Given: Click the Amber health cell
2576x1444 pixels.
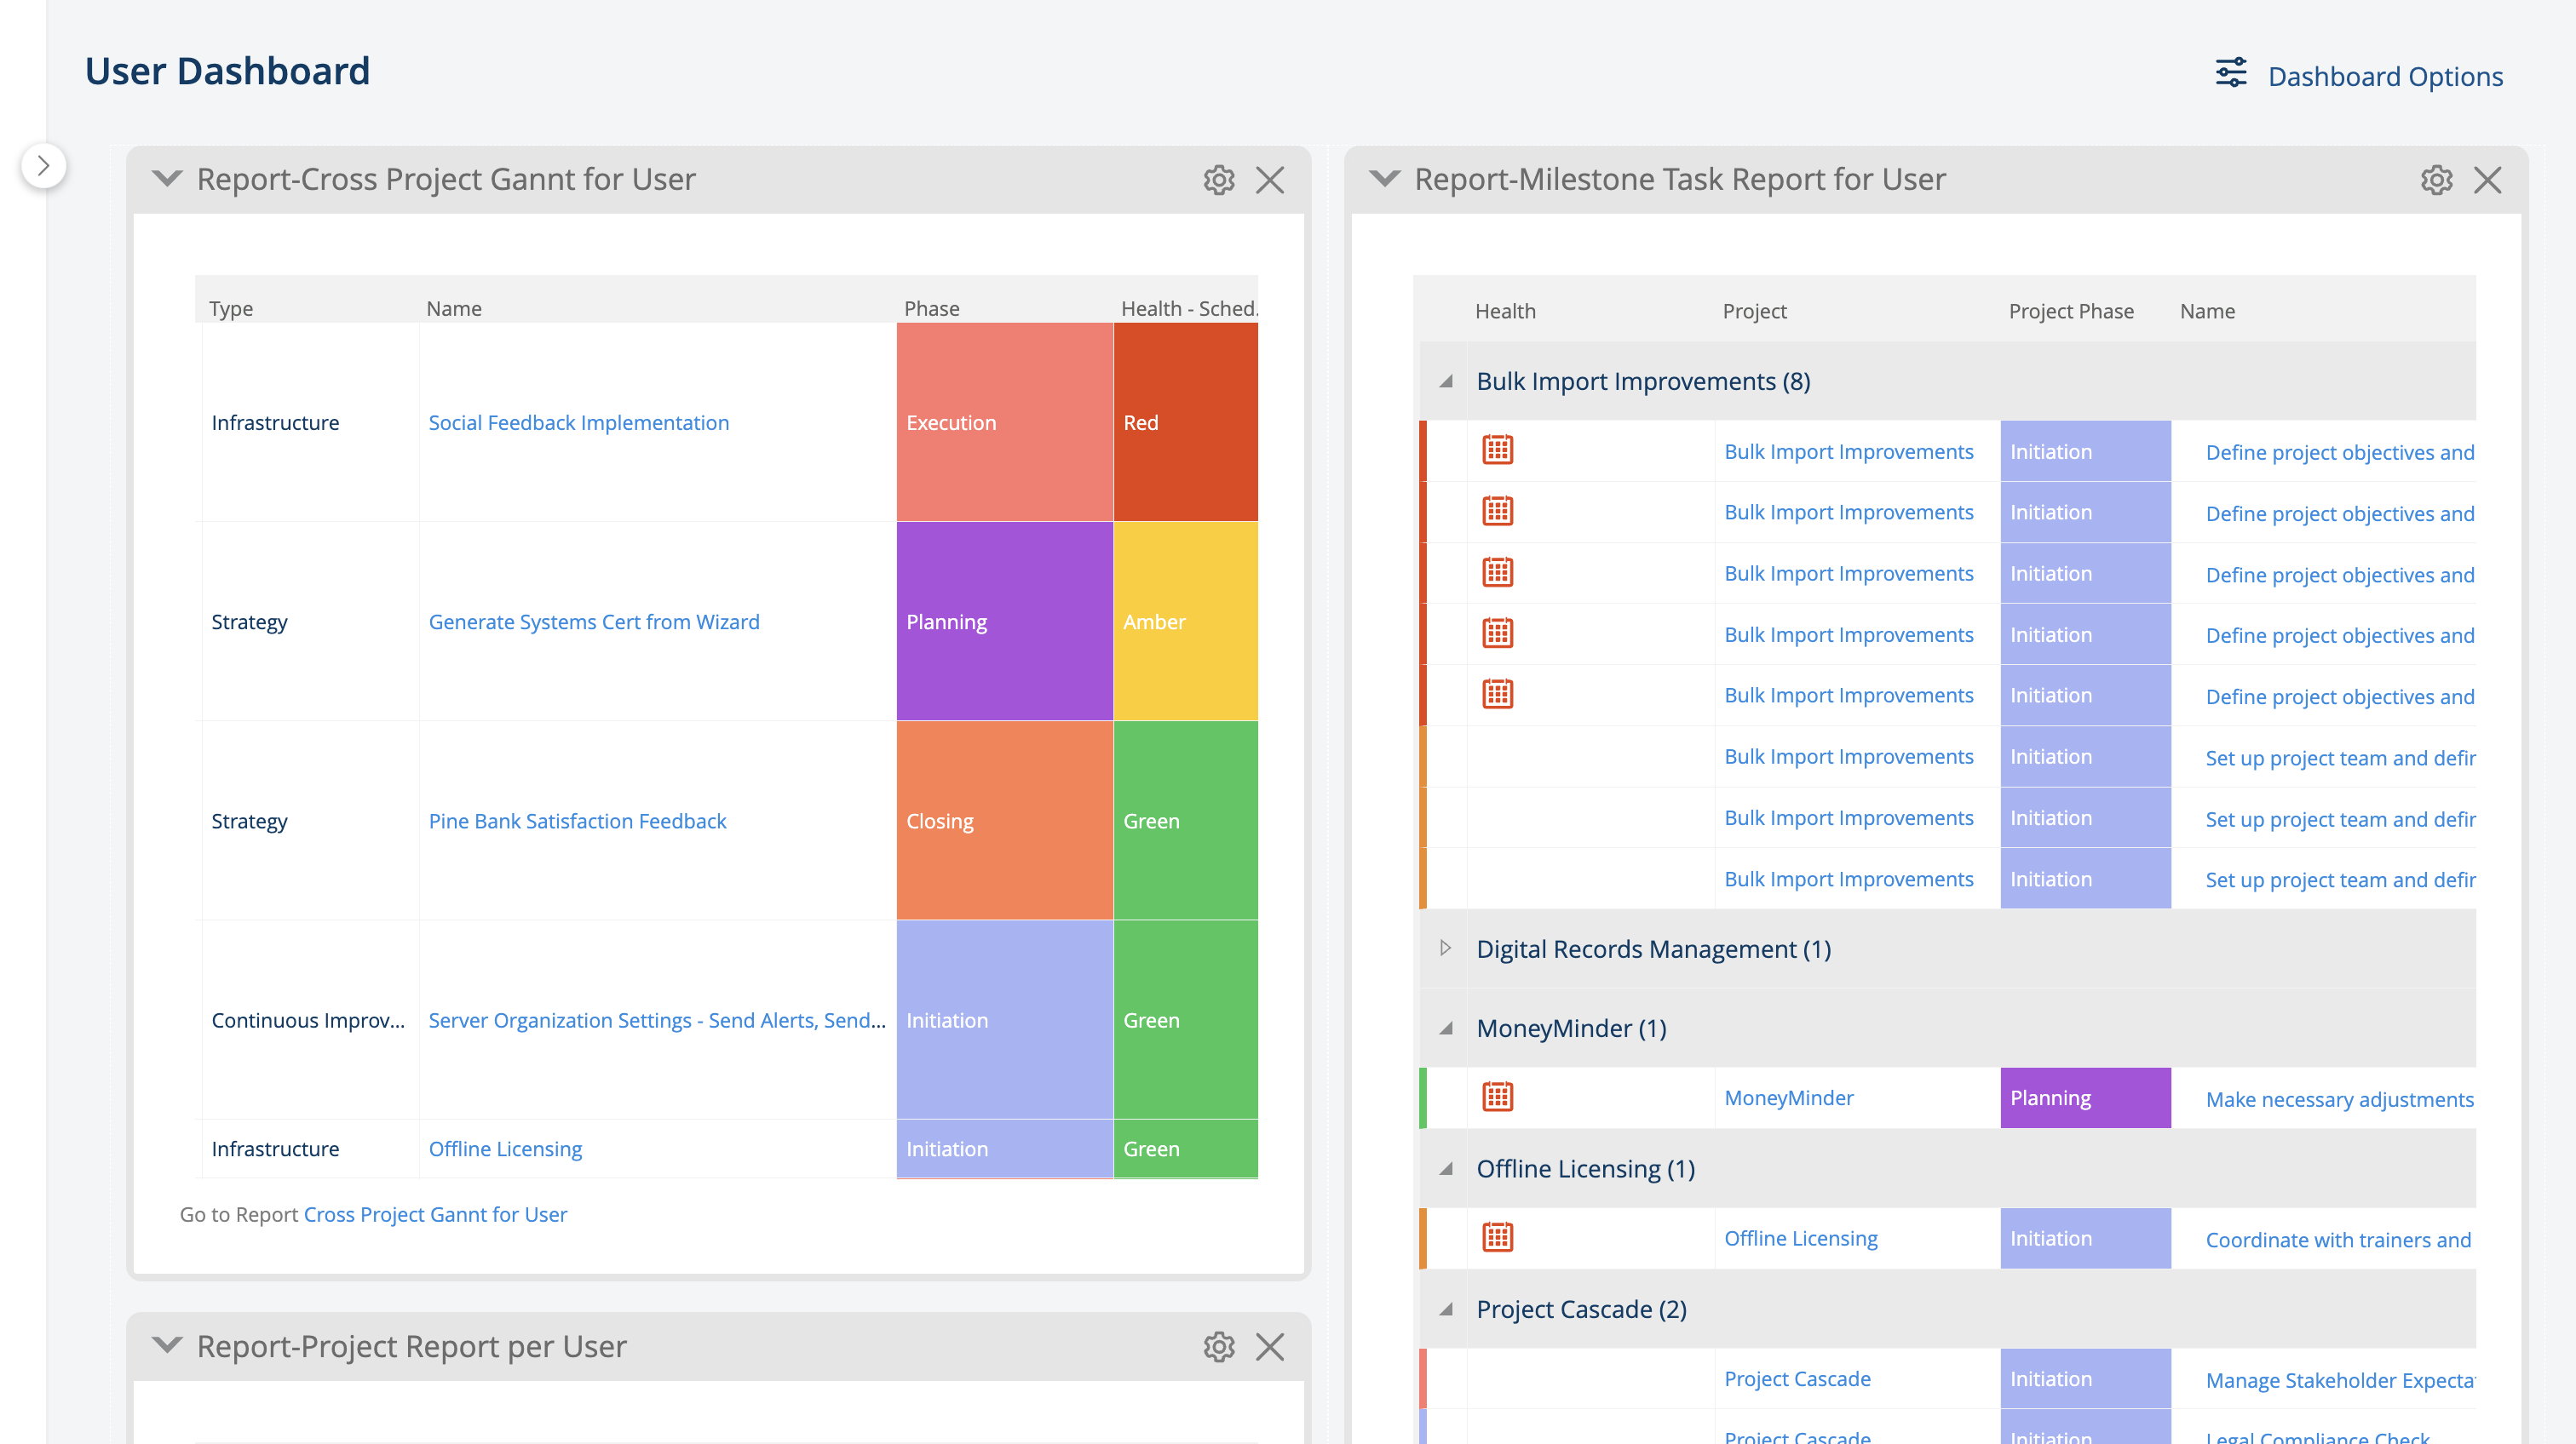Looking at the screenshot, I should (1185, 621).
